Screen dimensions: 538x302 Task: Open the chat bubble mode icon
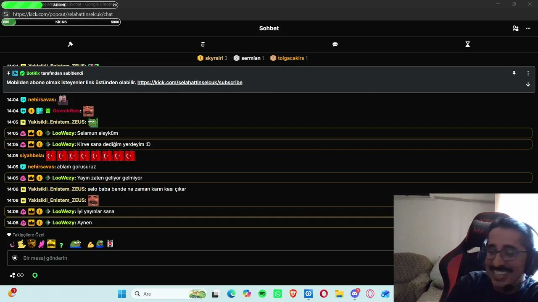point(335,44)
